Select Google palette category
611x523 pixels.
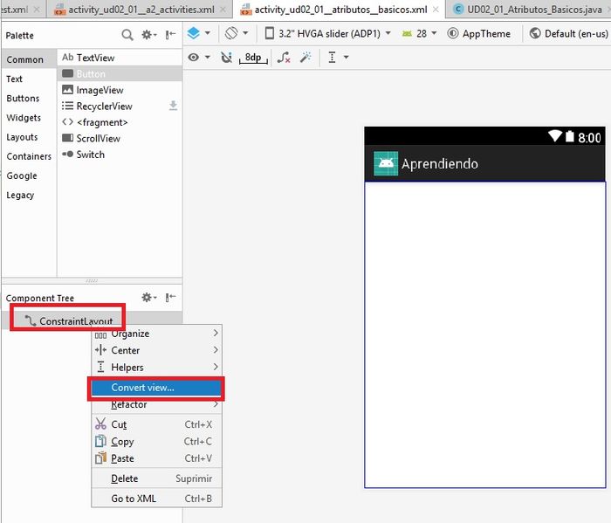coord(29,175)
